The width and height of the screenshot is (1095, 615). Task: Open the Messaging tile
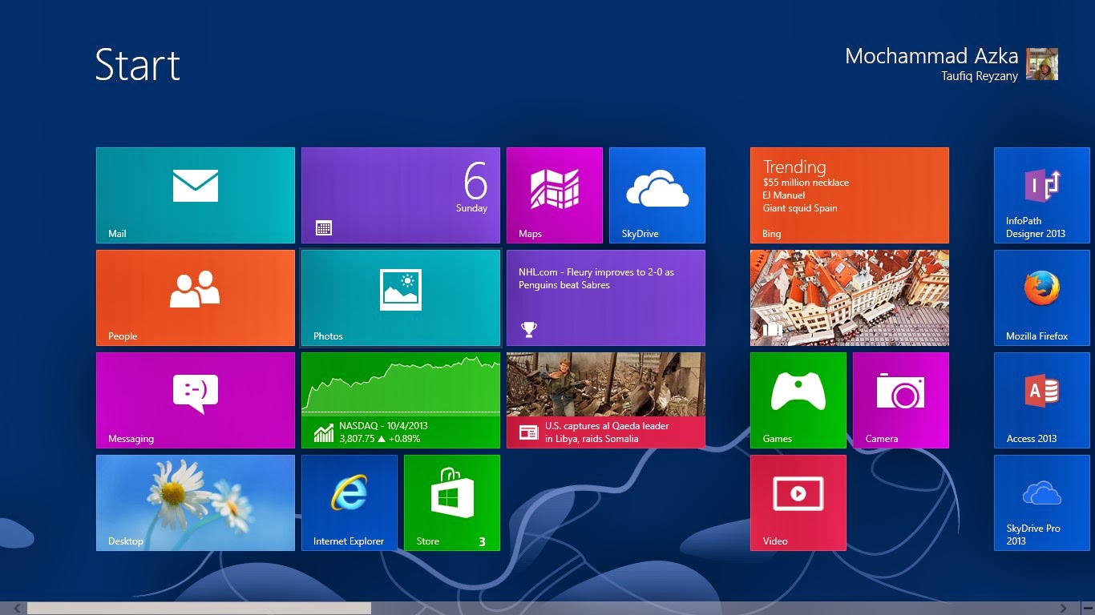tap(196, 400)
